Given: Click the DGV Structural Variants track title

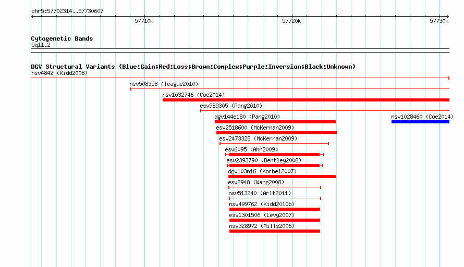Looking at the screenshot, I should tap(193, 67).
